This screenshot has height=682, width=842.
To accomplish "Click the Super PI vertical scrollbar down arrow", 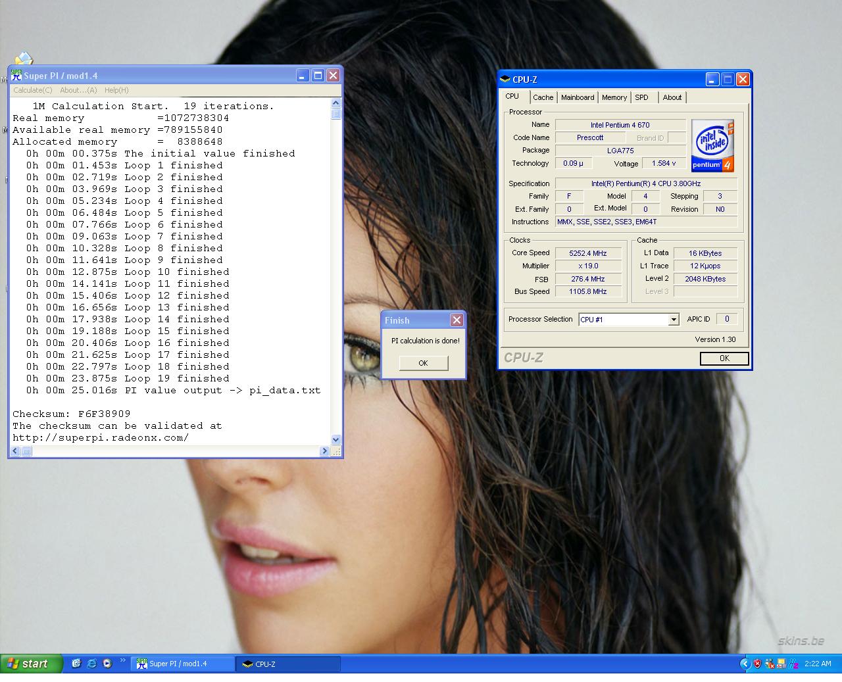I will 336,439.
